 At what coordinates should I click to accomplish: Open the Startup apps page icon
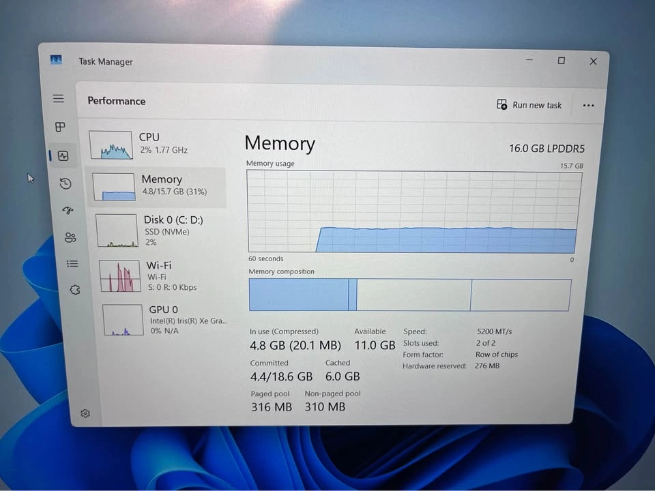tap(68, 210)
